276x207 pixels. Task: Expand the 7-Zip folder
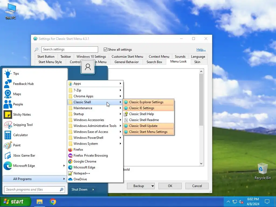click(x=95, y=90)
